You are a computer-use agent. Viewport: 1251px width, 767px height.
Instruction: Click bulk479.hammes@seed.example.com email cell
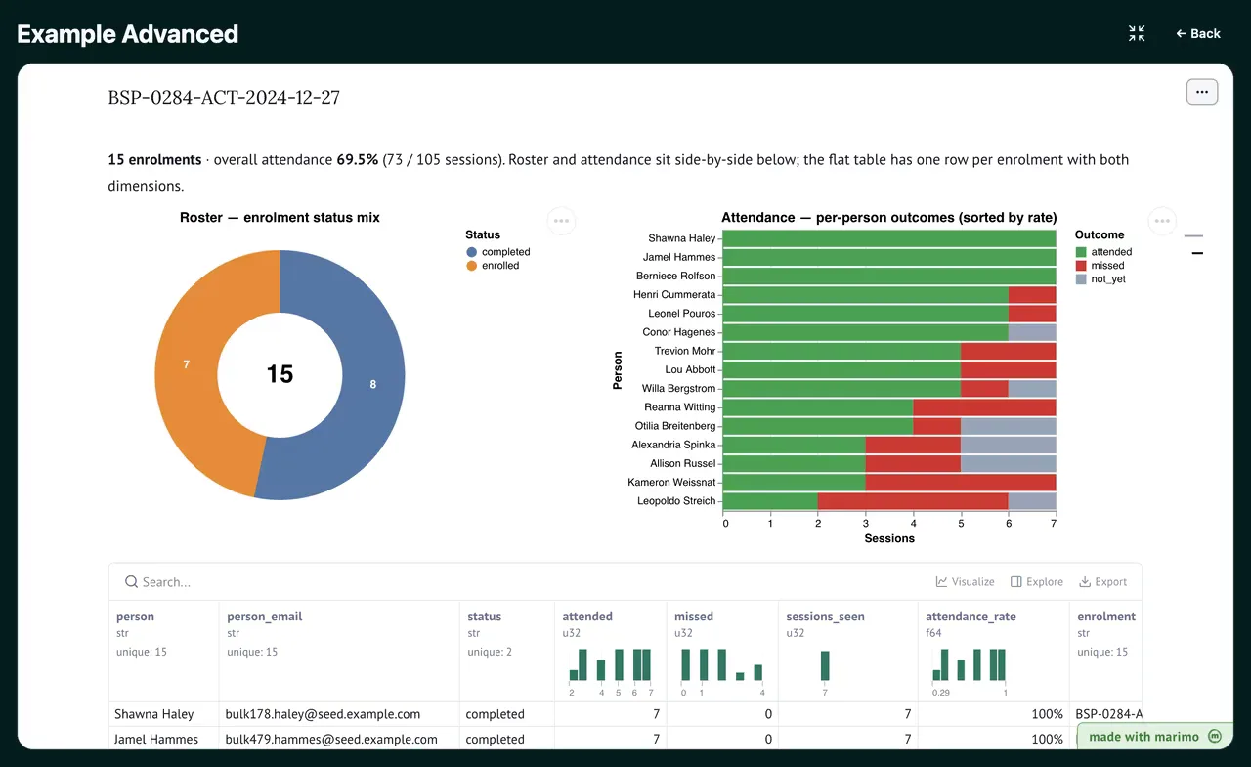coord(338,739)
